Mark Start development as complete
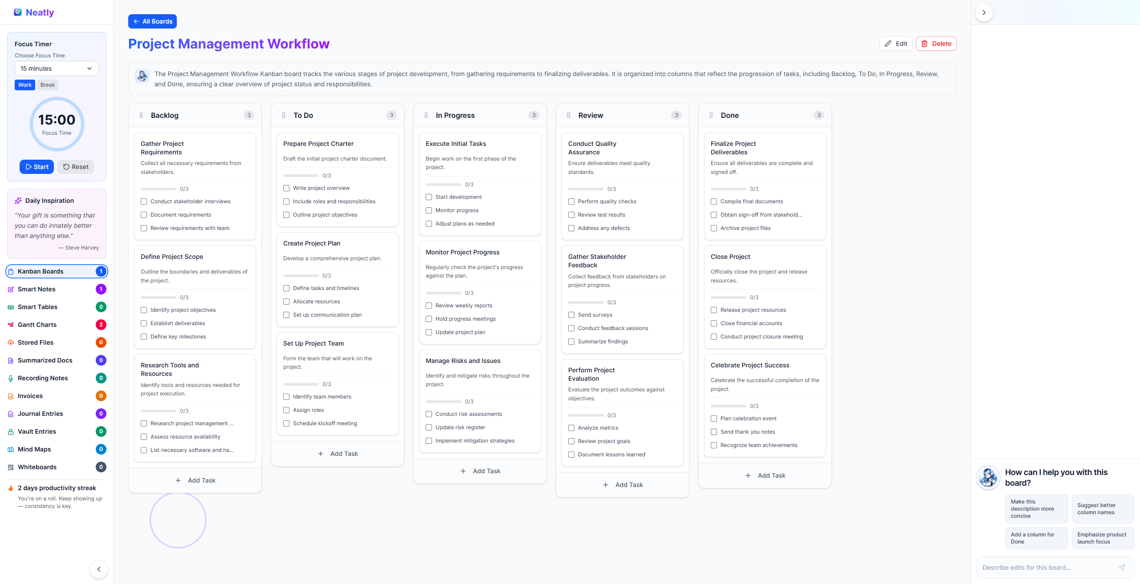 pos(428,197)
